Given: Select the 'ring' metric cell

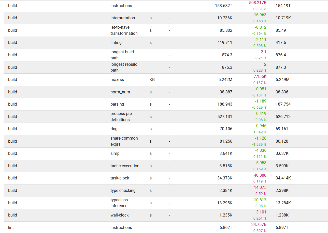Looking at the screenshot, I should pyautogui.click(x=114, y=129).
